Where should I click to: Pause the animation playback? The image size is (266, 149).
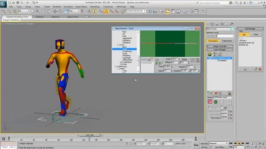(x=239, y=144)
